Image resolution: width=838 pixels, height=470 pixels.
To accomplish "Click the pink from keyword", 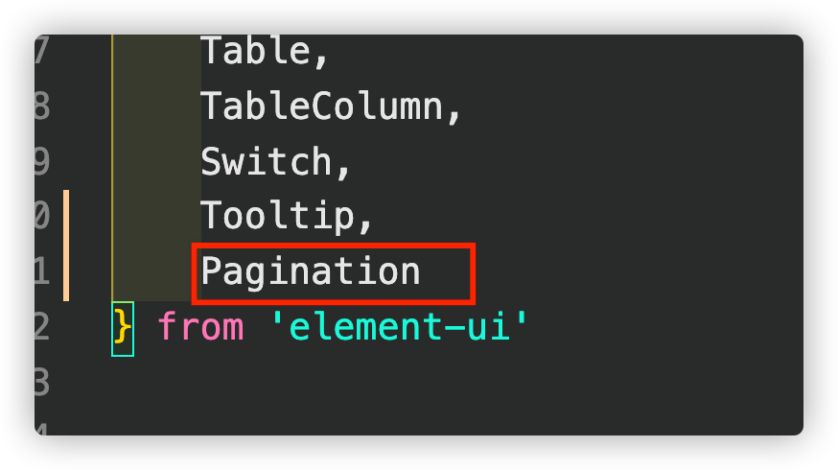I will 200,326.
